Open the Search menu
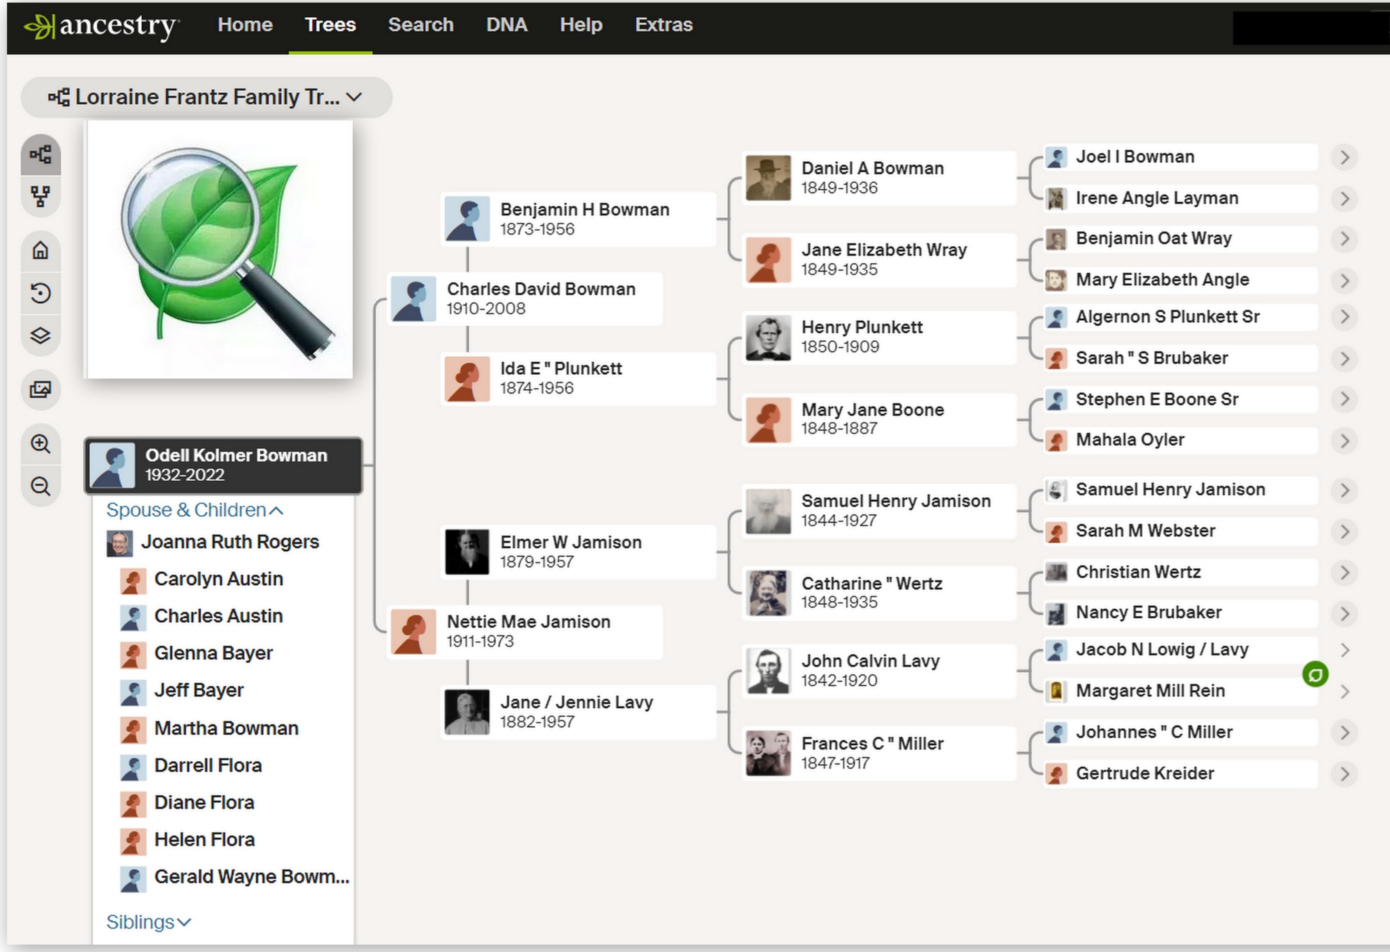The image size is (1390, 952). coord(420,25)
